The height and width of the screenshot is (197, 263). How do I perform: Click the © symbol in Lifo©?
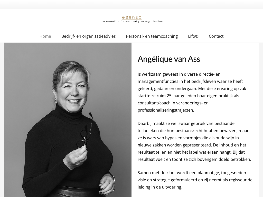click(x=197, y=36)
